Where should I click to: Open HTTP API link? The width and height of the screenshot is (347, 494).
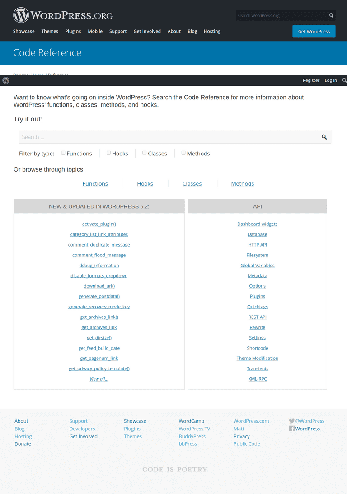pyautogui.click(x=258, y=245)
